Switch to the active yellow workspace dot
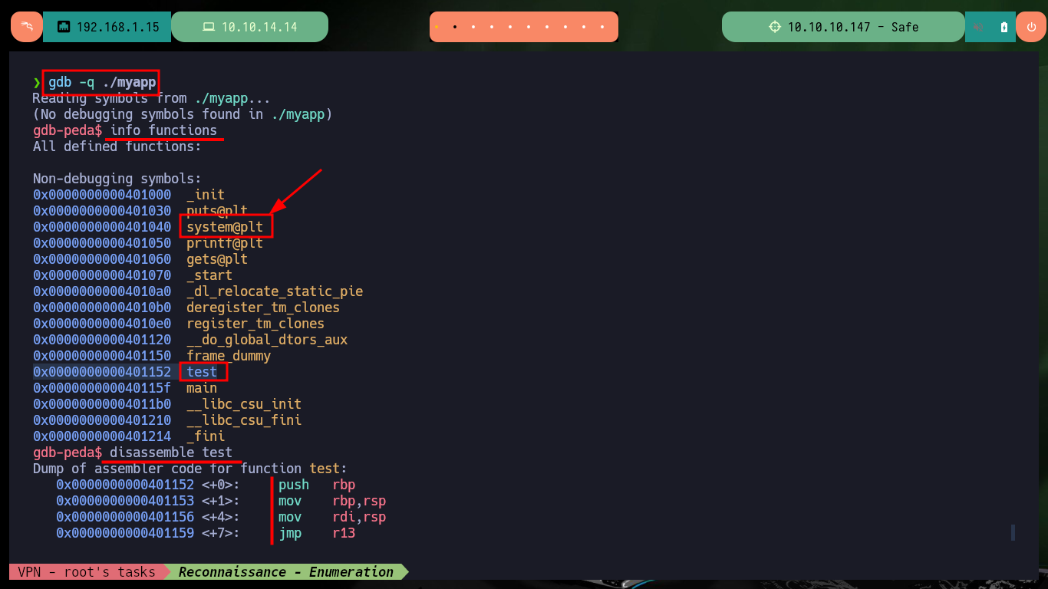 click(437, 27)
